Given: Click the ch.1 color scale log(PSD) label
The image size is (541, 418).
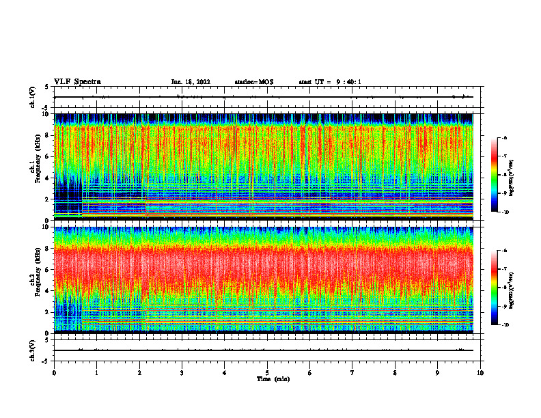Looking at the screenshot, I should pos(512,178).
